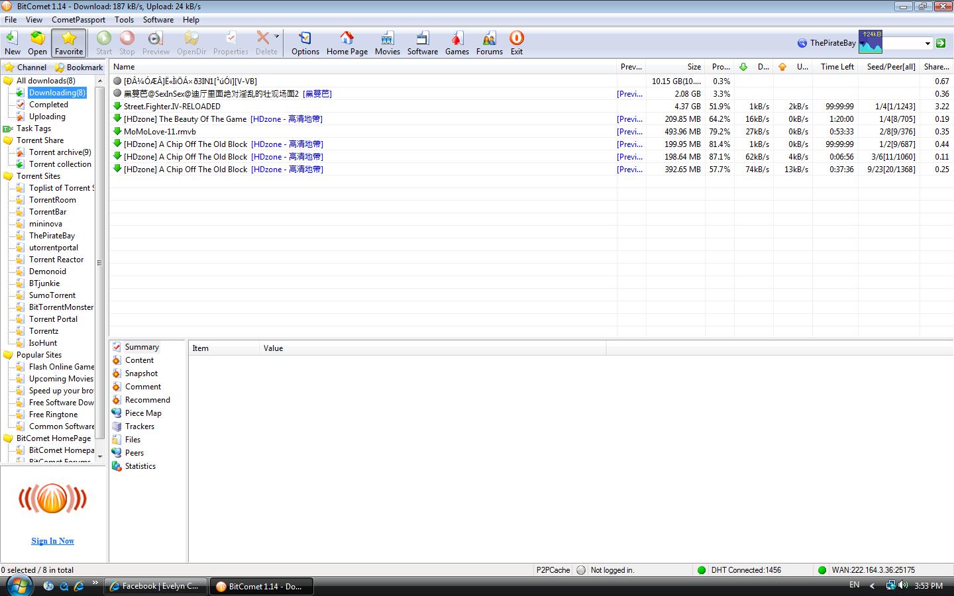Viewport: 954px width, 596px height.
Task: Click the Stop task icon
Action: tap(127, 42)
